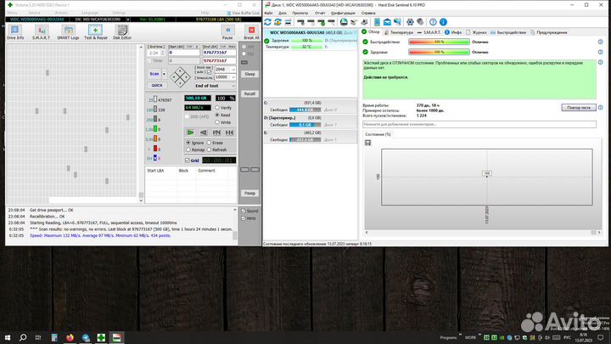Select Test & Repair in Victoria
The width and height of the screenshot is (611, 344).
pos(95,32)
